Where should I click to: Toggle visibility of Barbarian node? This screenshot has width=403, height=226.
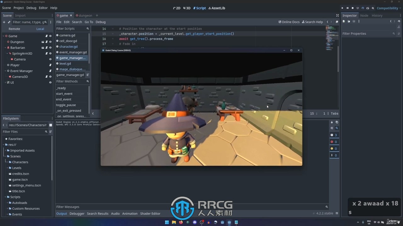tap(50, 48)
